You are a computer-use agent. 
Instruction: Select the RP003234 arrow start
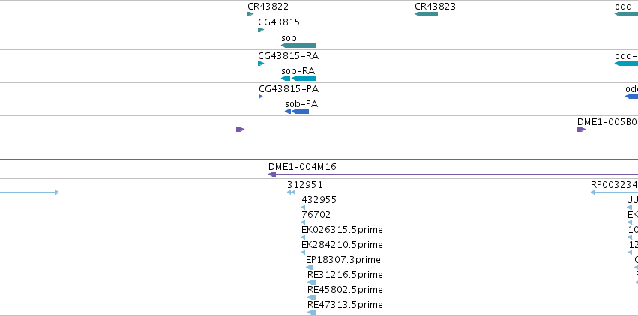(592, 192)
